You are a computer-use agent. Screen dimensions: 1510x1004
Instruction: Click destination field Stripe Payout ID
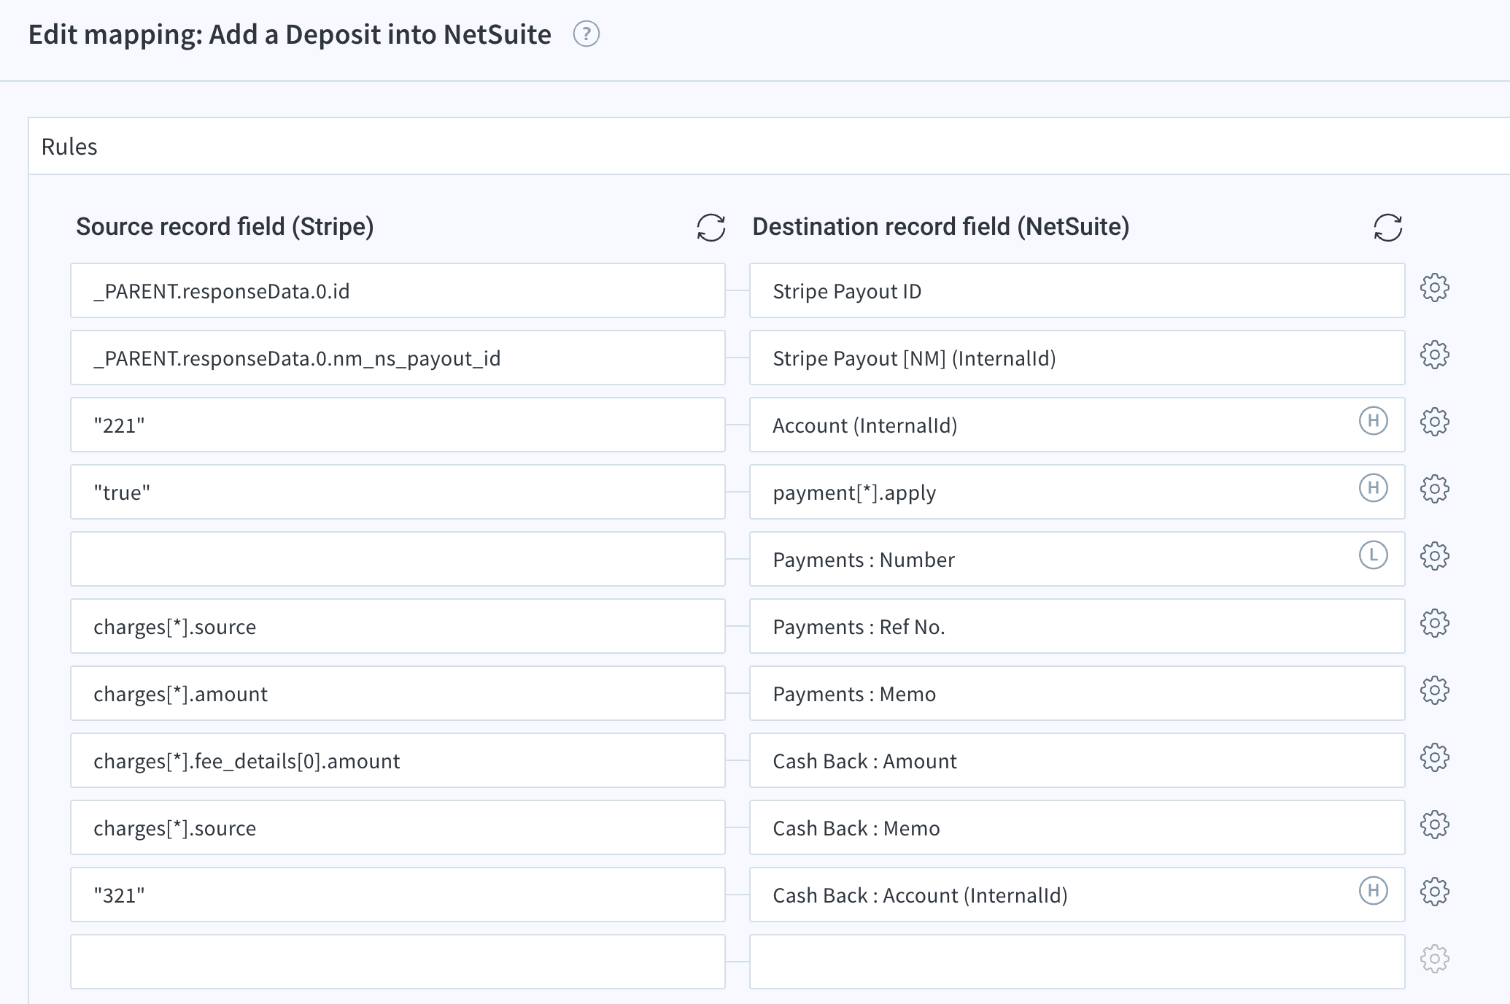coord(1077,290)
